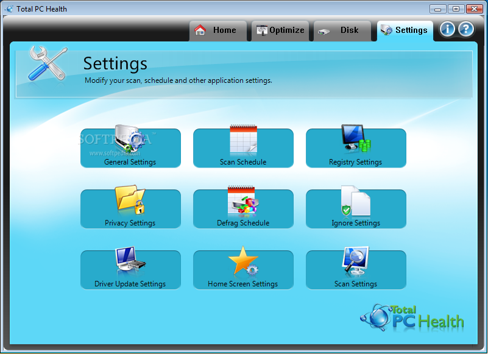The width and height of the screenshot is (488, 354).
Task: Switch to the Home tab
Action: coord(218,31)
